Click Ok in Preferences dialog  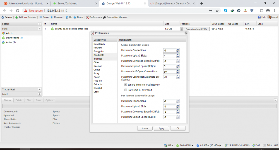pyautogui.click(x=178, y=128)
